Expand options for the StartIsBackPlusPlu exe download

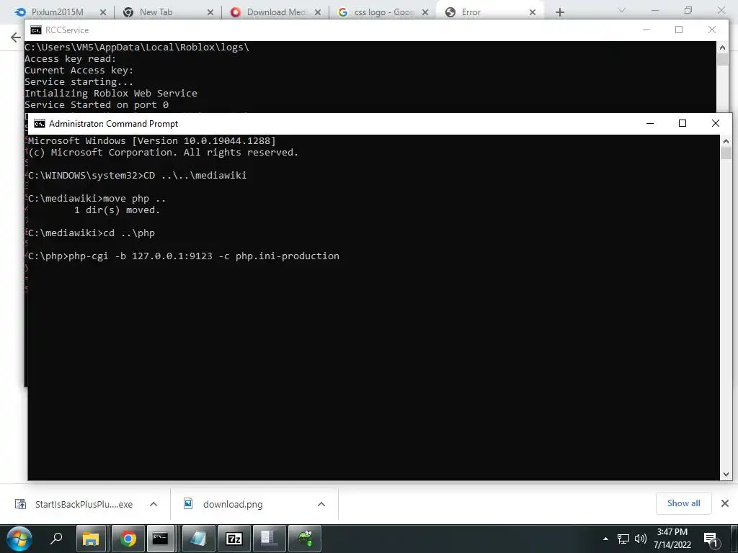point(154,504)
